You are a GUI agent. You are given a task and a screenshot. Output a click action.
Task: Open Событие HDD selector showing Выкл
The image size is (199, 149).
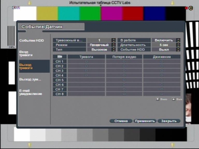(166, 50)
